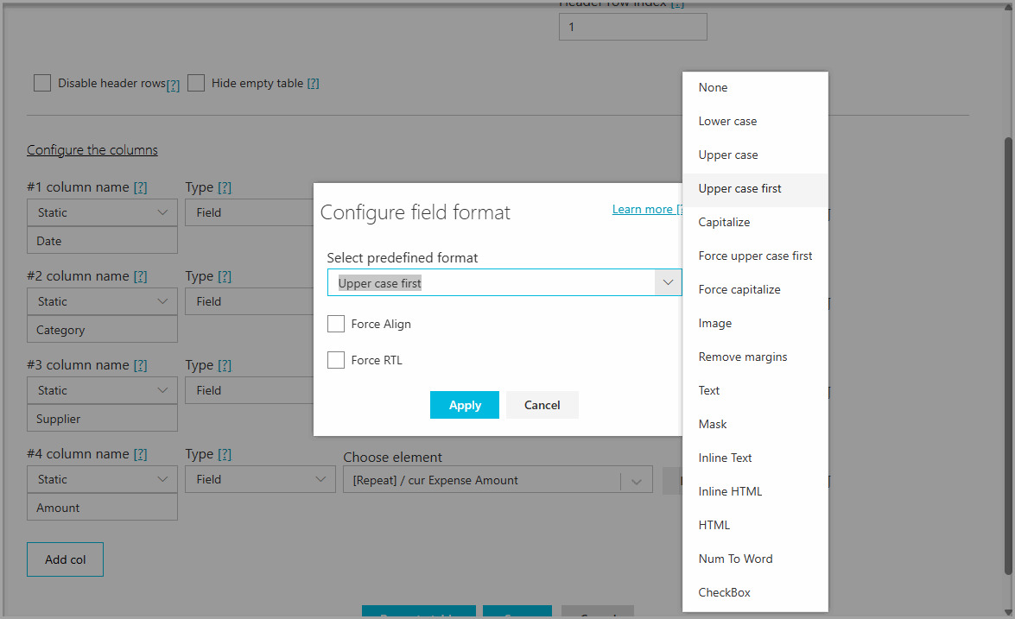Click the Supplier column name field
The height and width of the screenshot is (619, 1015).
[102, 419]
